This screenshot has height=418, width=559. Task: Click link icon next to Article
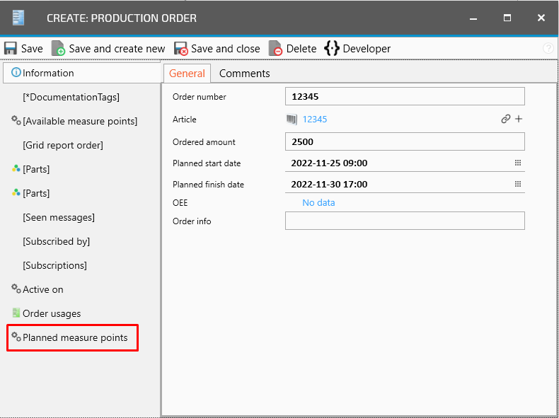click(x=505, y=120)
